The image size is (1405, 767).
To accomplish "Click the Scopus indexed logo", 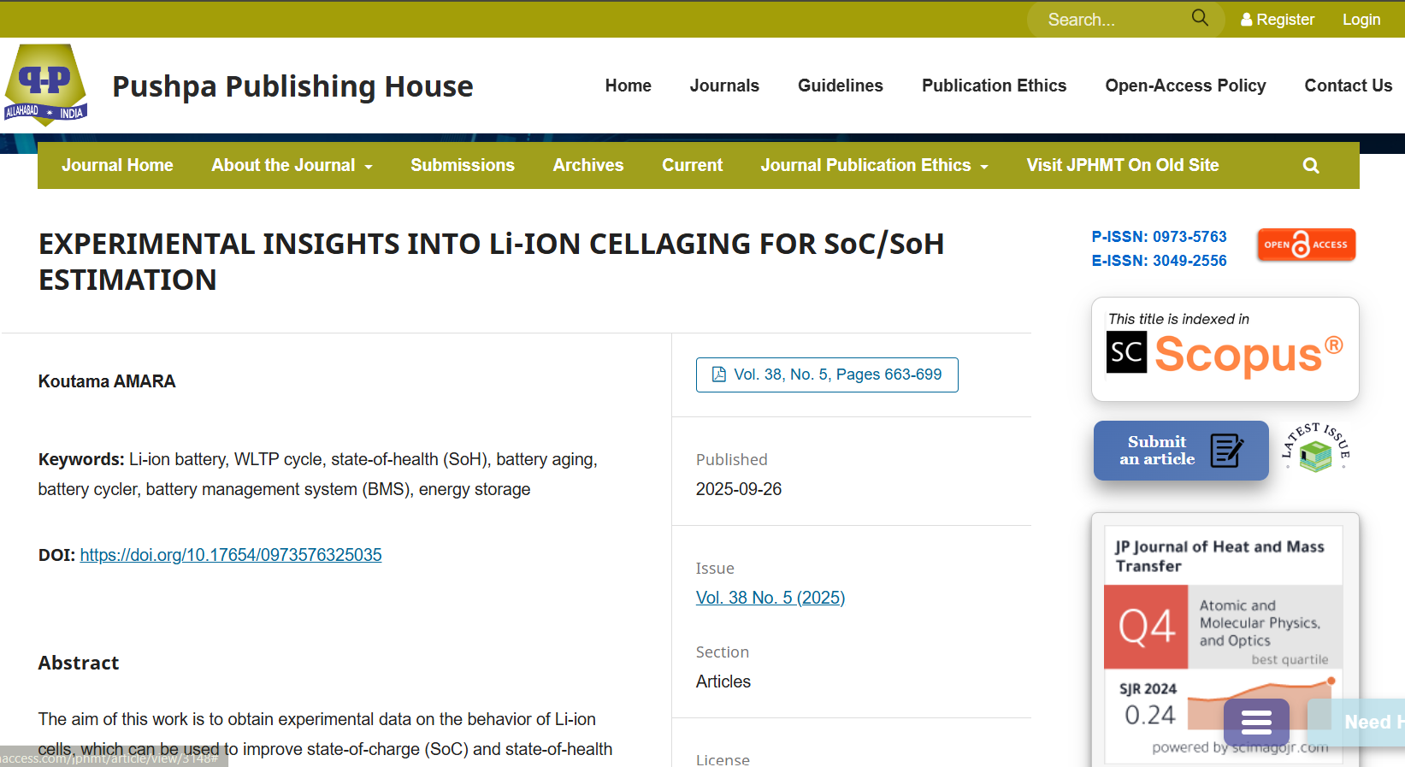I will (1225, 350).
